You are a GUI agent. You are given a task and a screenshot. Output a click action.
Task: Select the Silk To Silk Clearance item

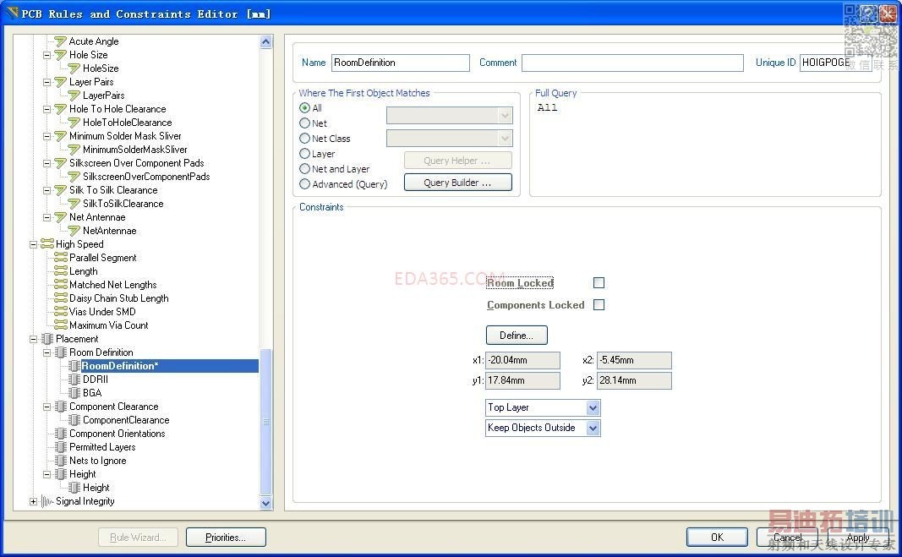[113, 190]
